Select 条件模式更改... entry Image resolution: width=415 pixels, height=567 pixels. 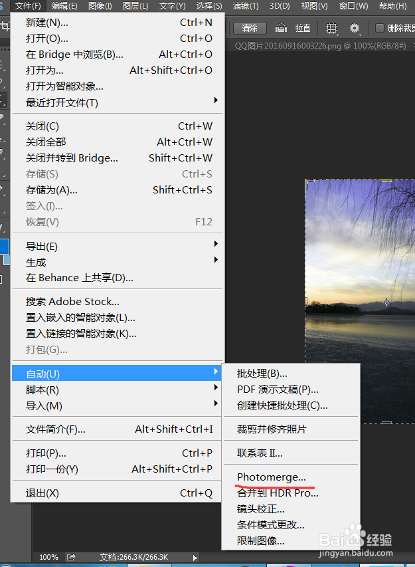point(291,524)
